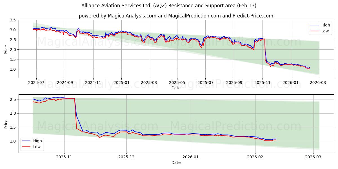Screen dimensions: 338x169
Task: Click bottom chart x-axis label 2026-02
Action: coord(255,157)
